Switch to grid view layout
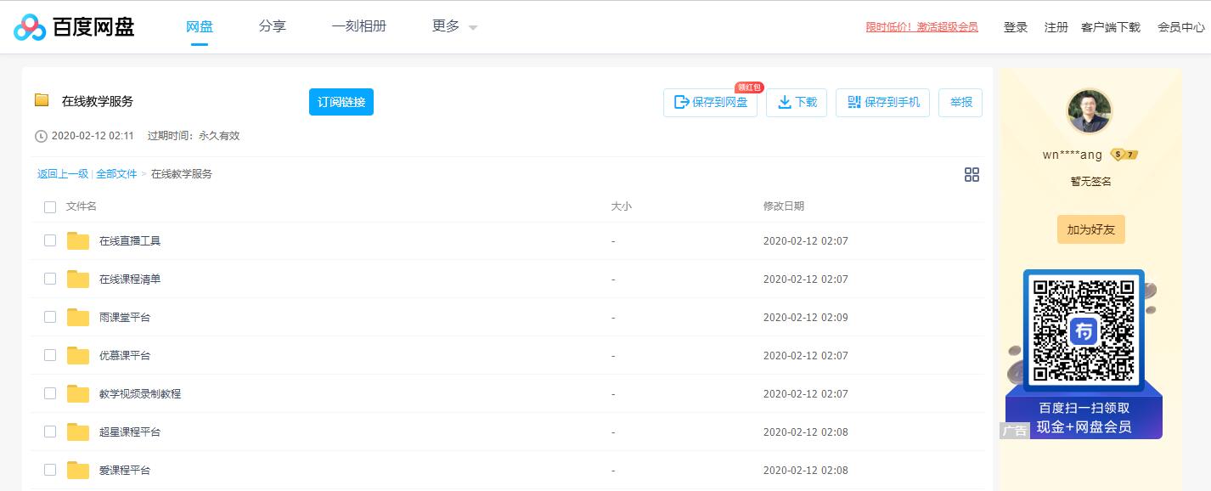This screenshot has width=1211, height=491. pyautogui.click(x=972, y=174)
